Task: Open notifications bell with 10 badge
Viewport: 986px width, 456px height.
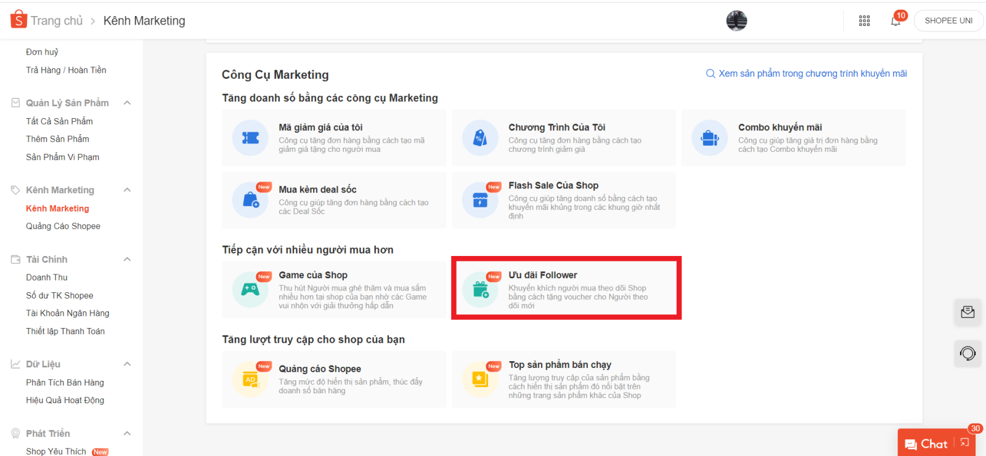Action: point(895,21)
